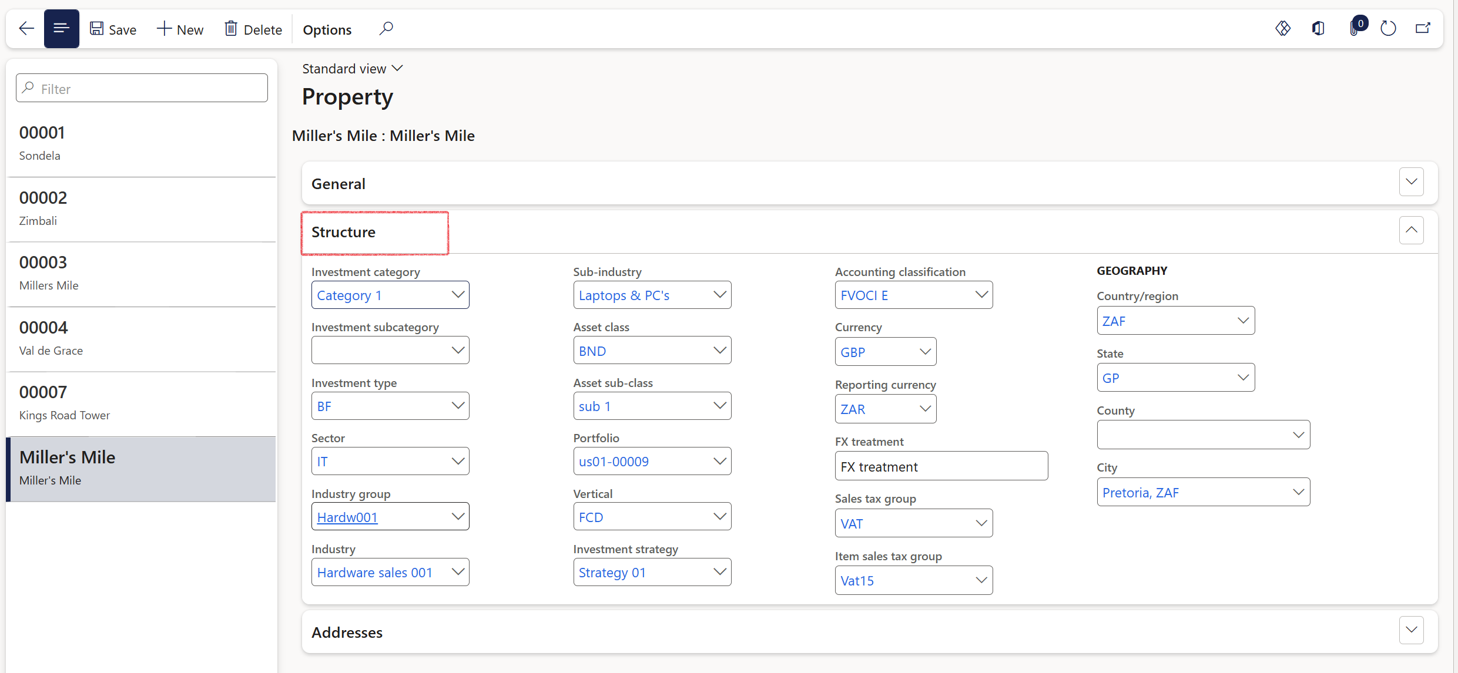Expand the Addresses section chevron
The image size is (1458, 673).
1411,630
